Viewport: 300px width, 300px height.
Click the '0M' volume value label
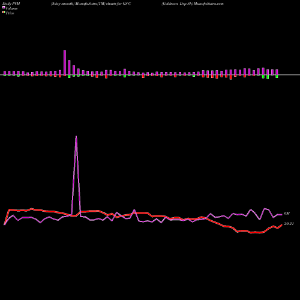coord(287,214)
